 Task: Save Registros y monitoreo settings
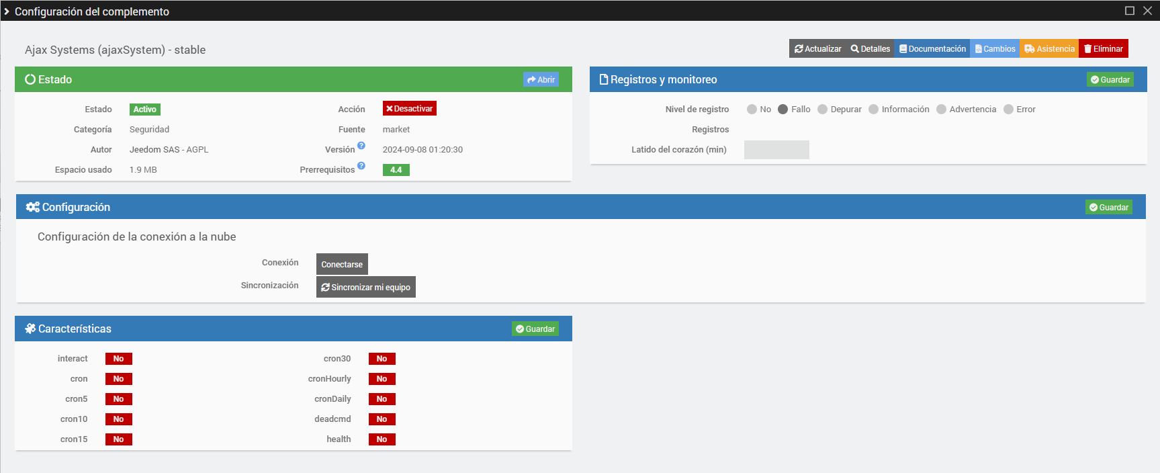click(1110, 79)
